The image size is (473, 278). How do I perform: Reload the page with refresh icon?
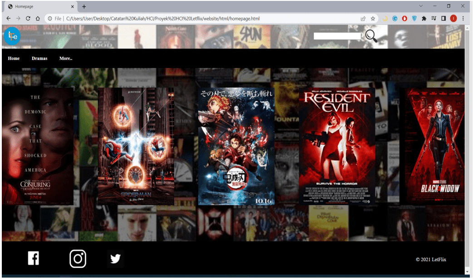[x=28, y=19]
